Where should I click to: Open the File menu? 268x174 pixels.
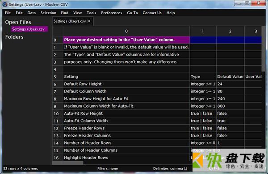point(8,13)
